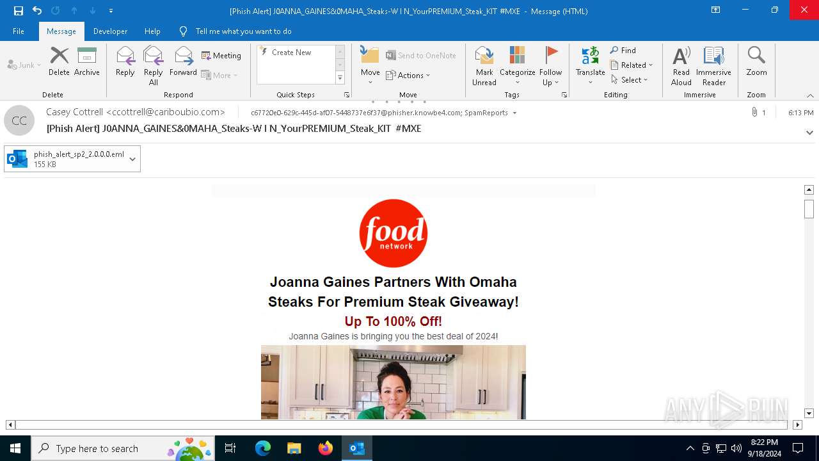Save the message using the floppy icon
The height and width of the screenshot is (461, 819).
pos(19,11)
